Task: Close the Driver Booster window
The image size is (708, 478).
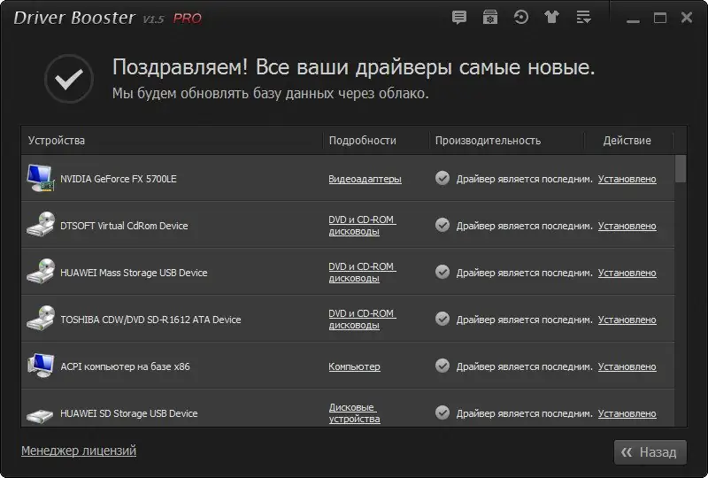Action: [x=687, y=18]
